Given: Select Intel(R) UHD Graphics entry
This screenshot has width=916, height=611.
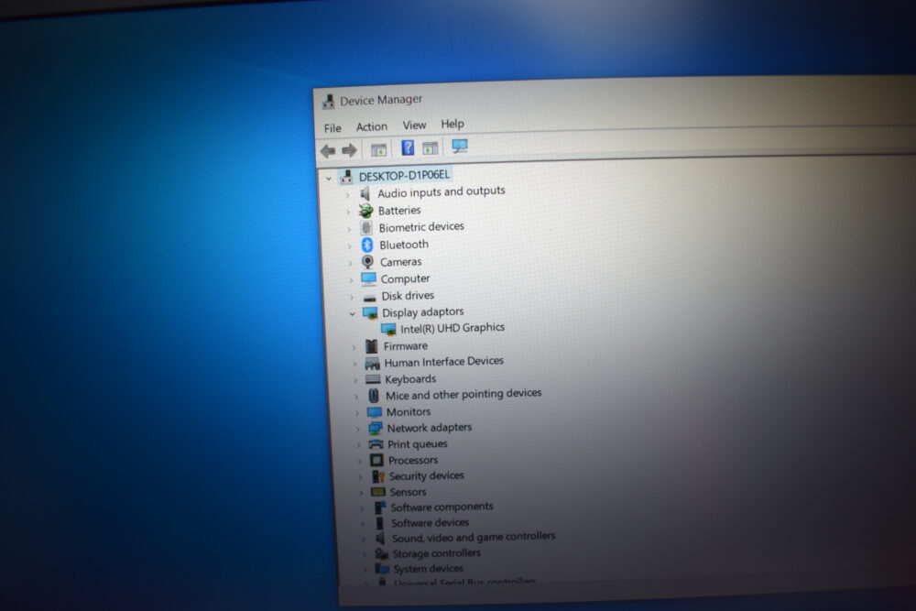Looking at the screenshot, I should point(453,328).
